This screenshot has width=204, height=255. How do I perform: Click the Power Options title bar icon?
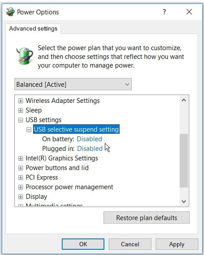coord(10,12)
